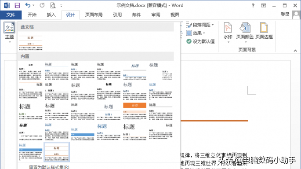Select centered gray 标题 style set in third row

coord(109,111)
